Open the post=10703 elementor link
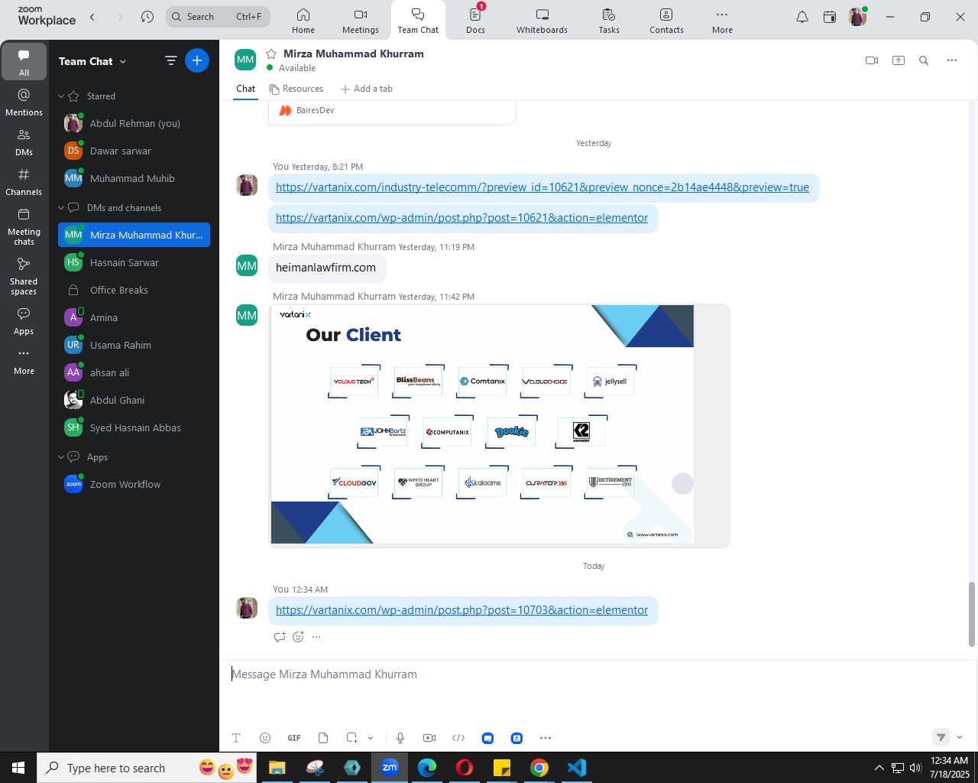Screen dimensions: 978x783 461,610
